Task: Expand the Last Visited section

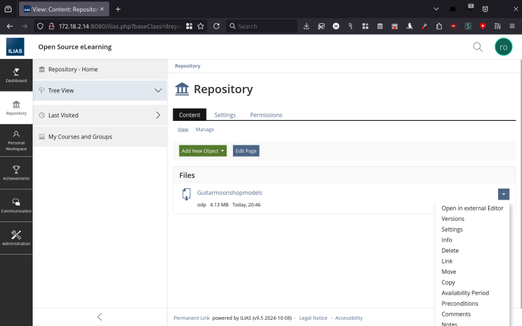Action: pos(158,115)
